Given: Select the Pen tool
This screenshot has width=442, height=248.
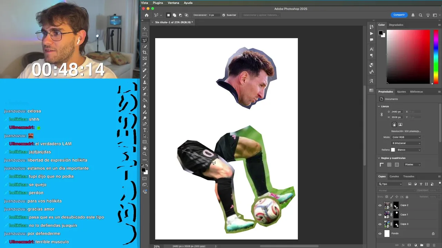Looking at the screenshot, I should click(x=145, y=124).
